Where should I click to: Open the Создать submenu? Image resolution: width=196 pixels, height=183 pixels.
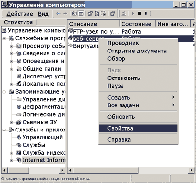[x=139, y=98]
